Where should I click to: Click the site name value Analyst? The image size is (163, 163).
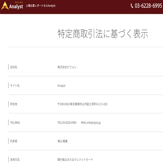pyautogui.click(x=62, y=86)
